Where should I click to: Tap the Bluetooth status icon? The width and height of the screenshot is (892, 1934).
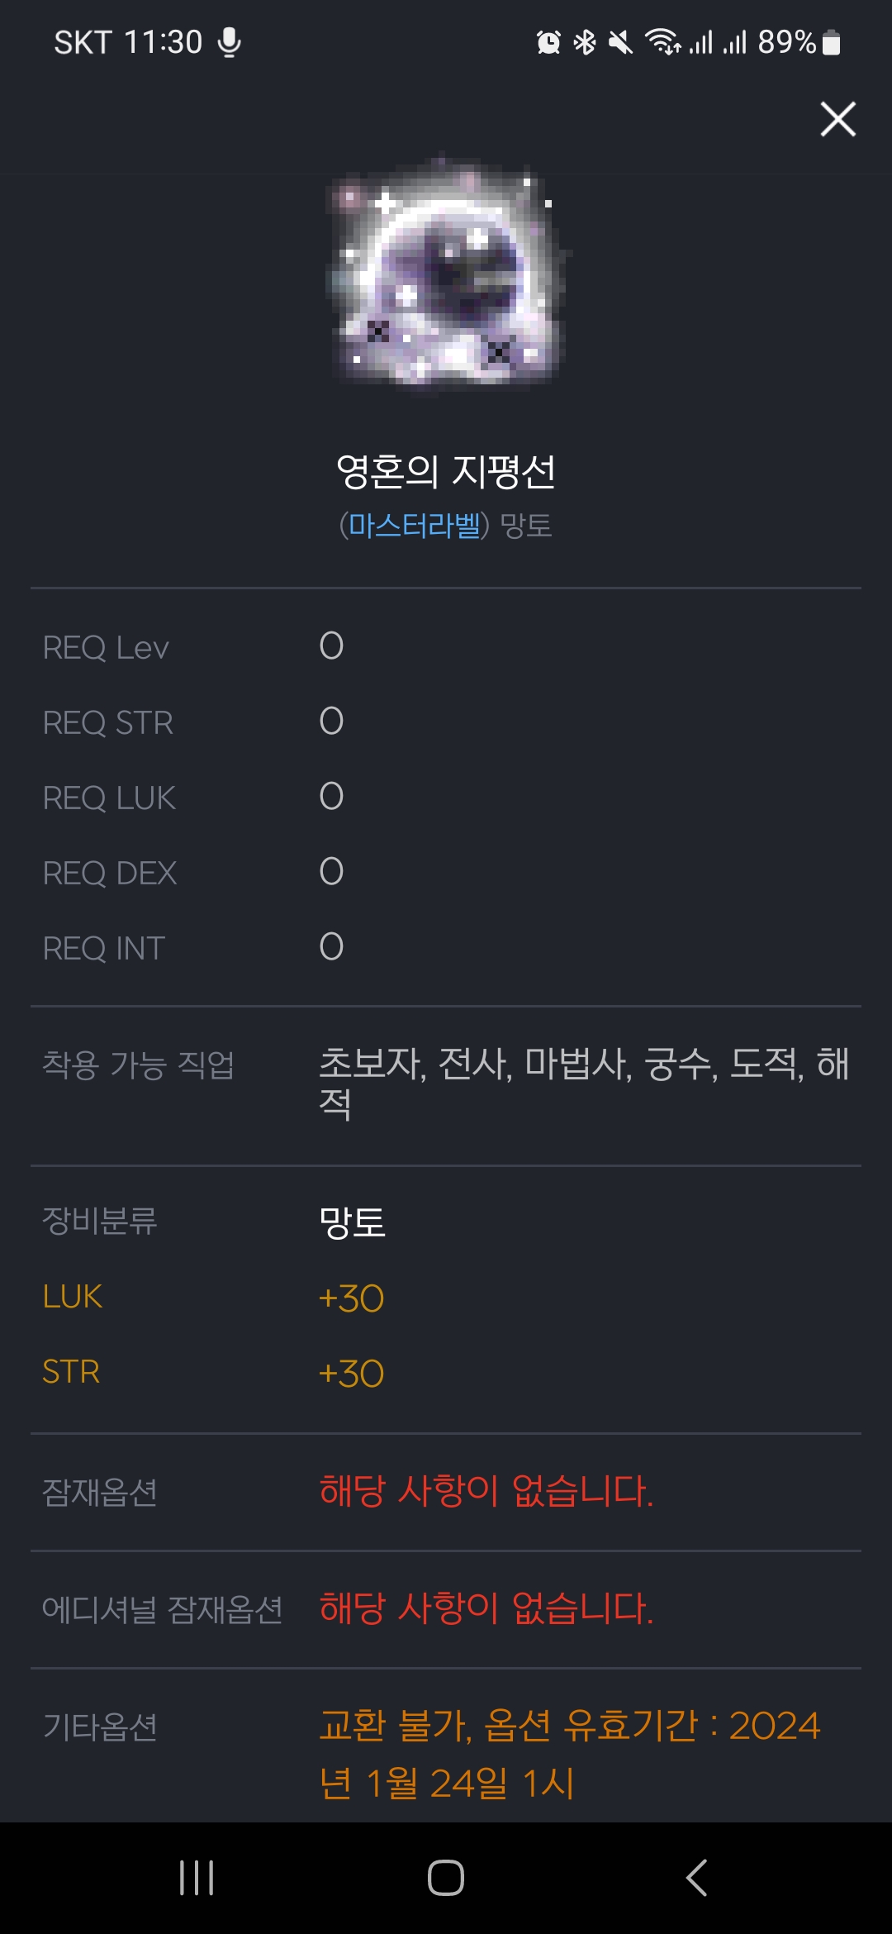click(x=585, y=42)
